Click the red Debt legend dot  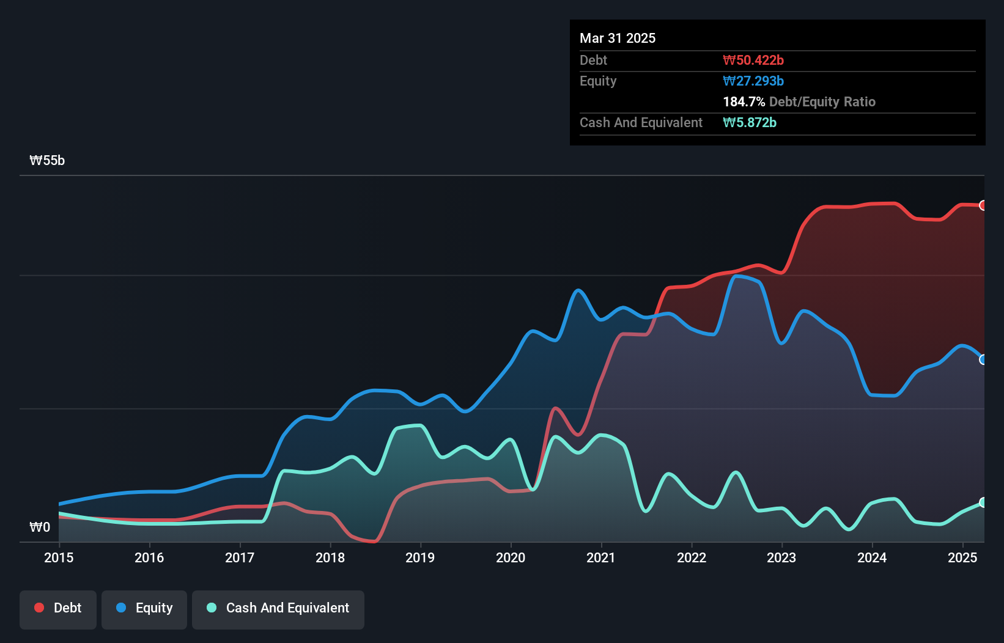point(38,608)
